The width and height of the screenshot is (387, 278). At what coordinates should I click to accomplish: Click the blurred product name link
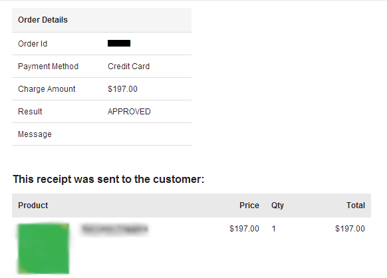click(114, 229)
